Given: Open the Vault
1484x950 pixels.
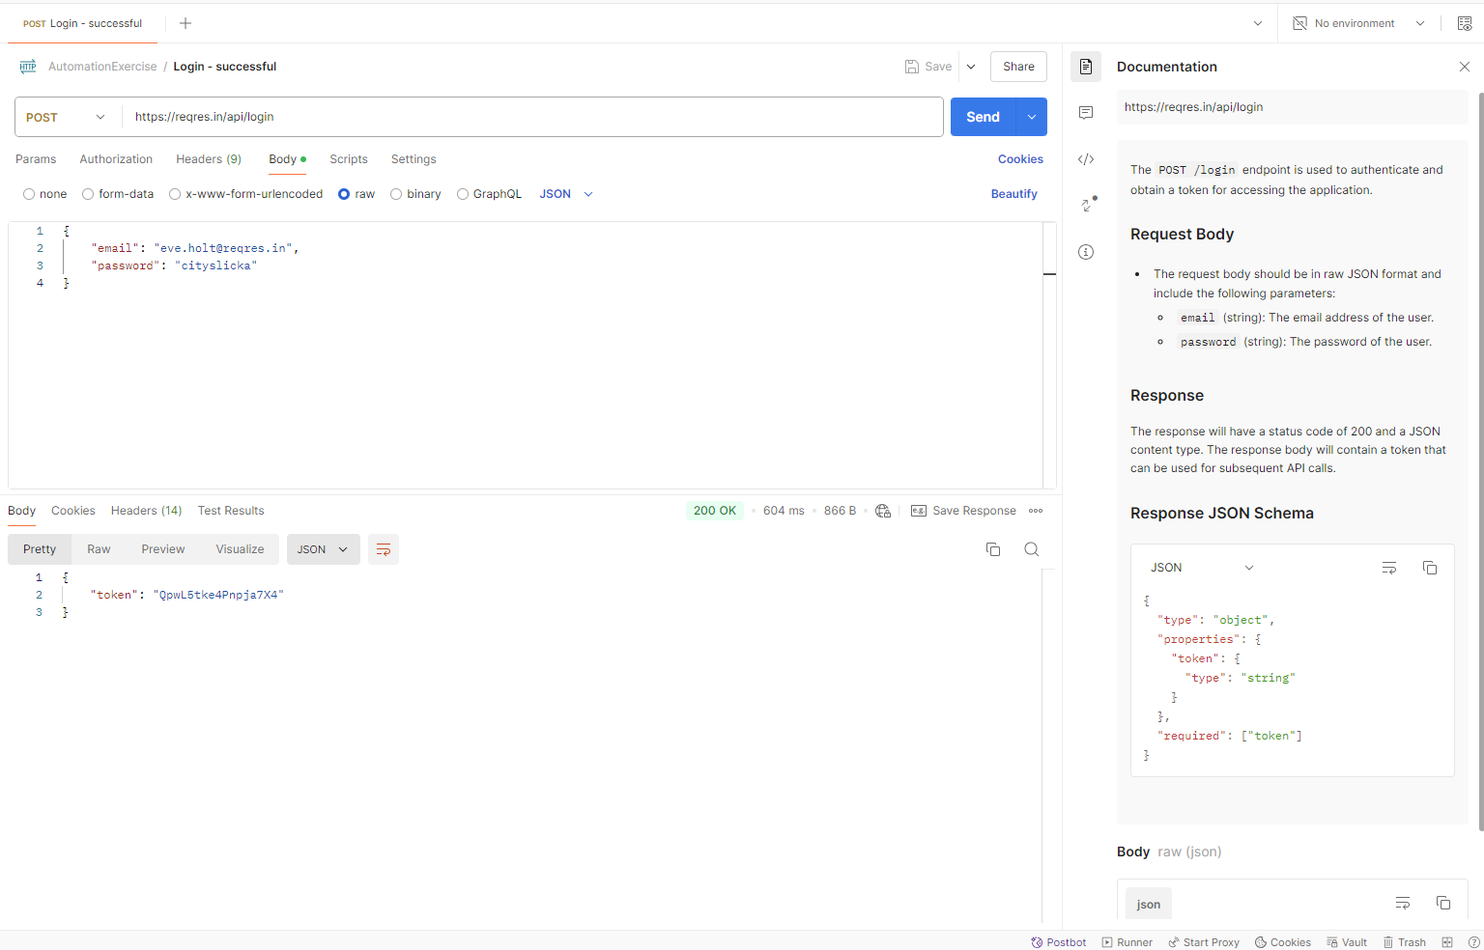Looking at the screenshot, I should (1346, 942).
